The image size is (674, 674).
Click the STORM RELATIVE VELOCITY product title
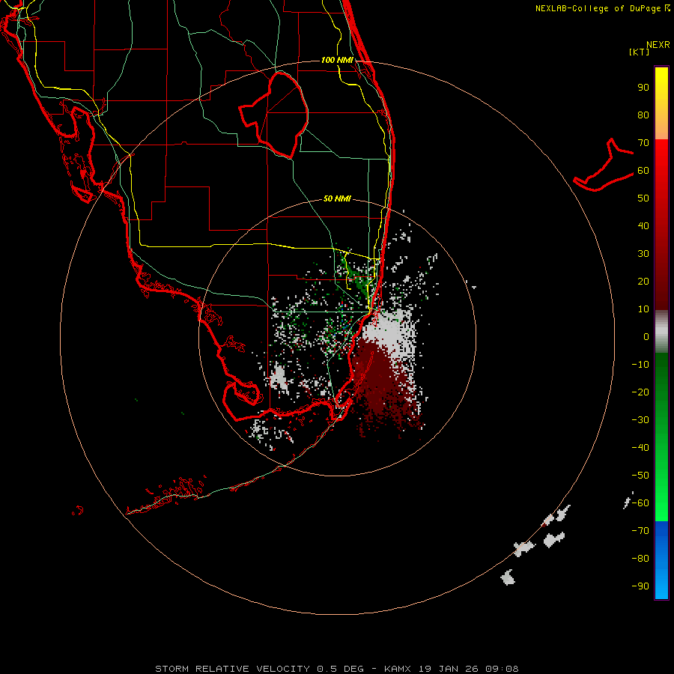[x=233, y=669]
